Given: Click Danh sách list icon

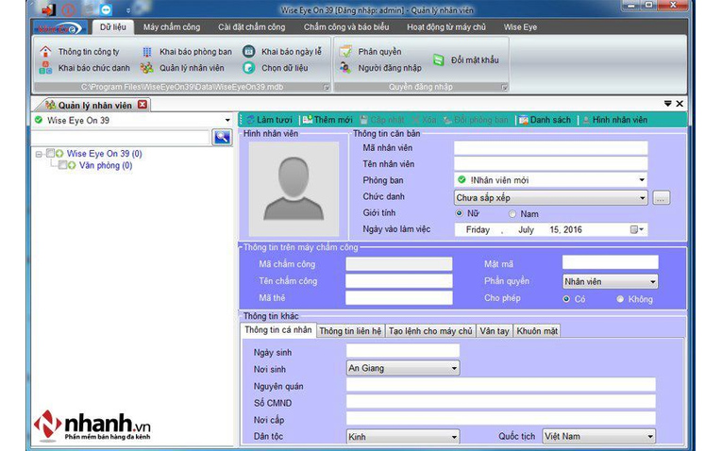Looking at the screenshot, I should click(524, 120).
